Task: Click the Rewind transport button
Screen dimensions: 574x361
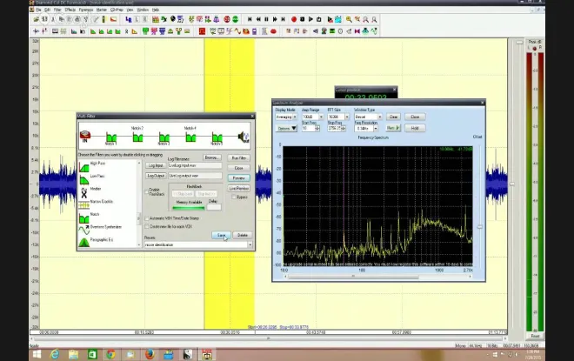Action: coord(258,19)
